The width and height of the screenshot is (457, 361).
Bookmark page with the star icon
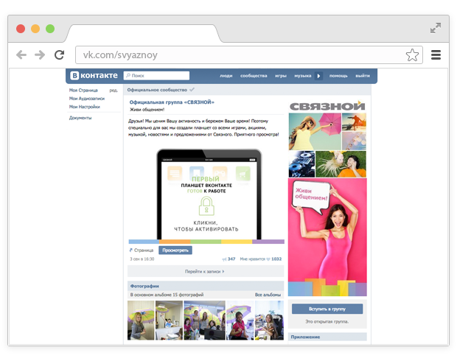point(412,55)
